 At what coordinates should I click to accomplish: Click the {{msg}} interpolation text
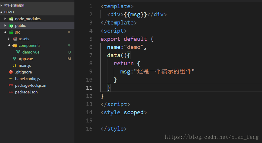pos(135,15)
